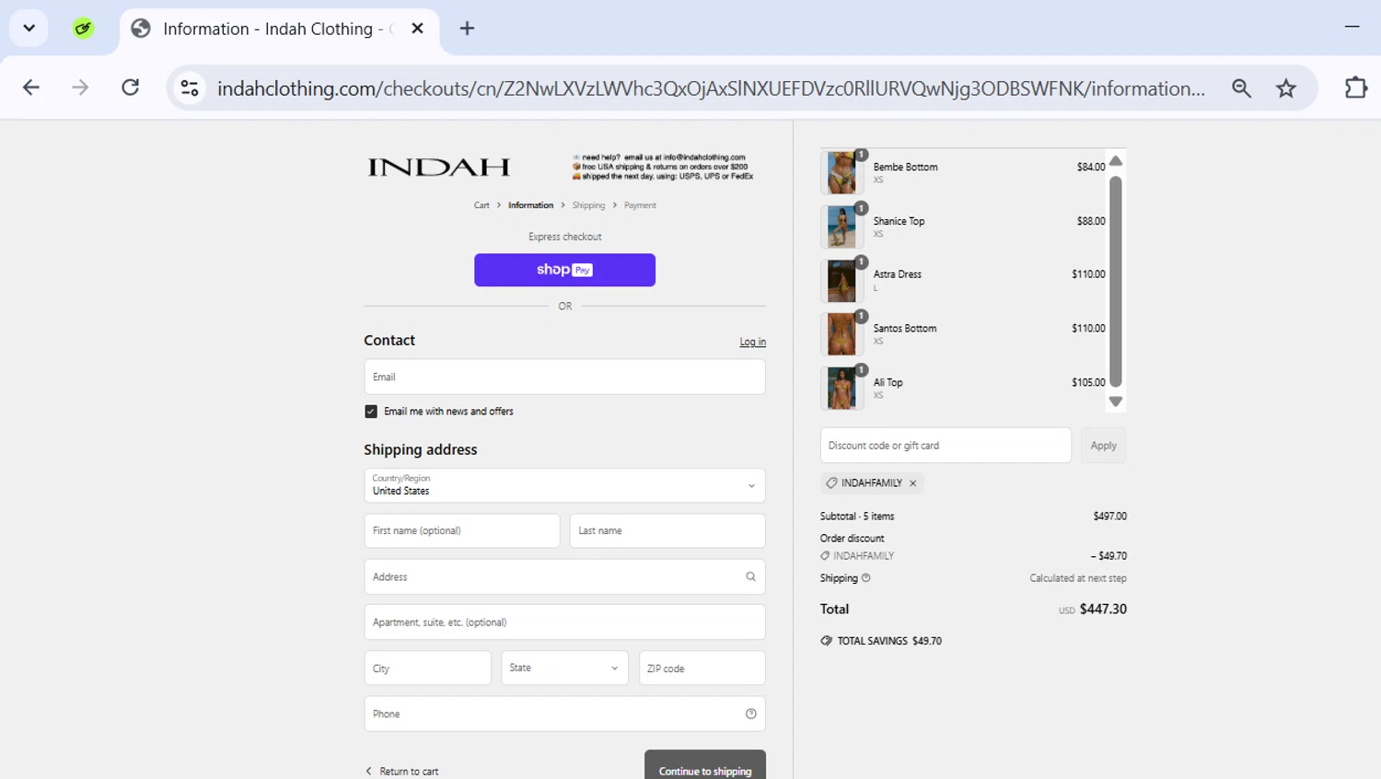Click the Phone input field
Screen dimensions: 1381x779
coord(564,714)
